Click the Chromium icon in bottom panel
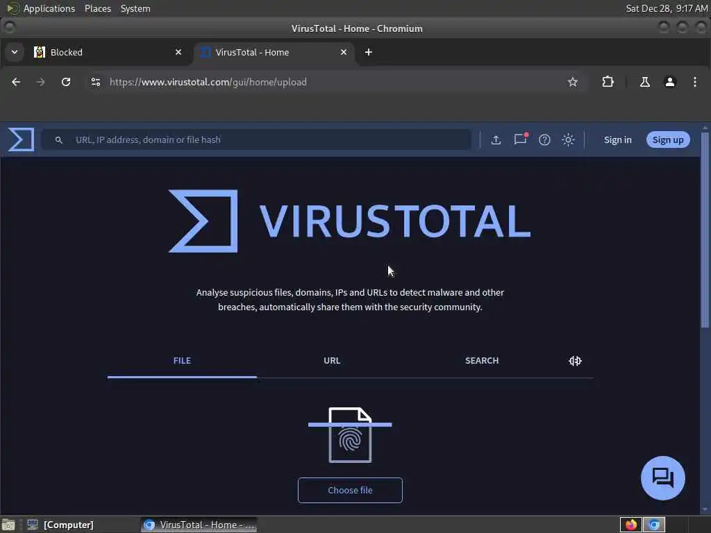This screenshot has width=711, height=533. tap(654, 525)
